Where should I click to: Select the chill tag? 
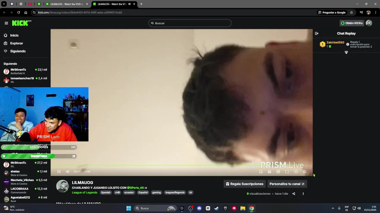(x=117, y=193)
